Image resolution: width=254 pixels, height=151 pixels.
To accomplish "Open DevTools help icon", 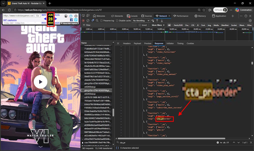I will [246, 16].
